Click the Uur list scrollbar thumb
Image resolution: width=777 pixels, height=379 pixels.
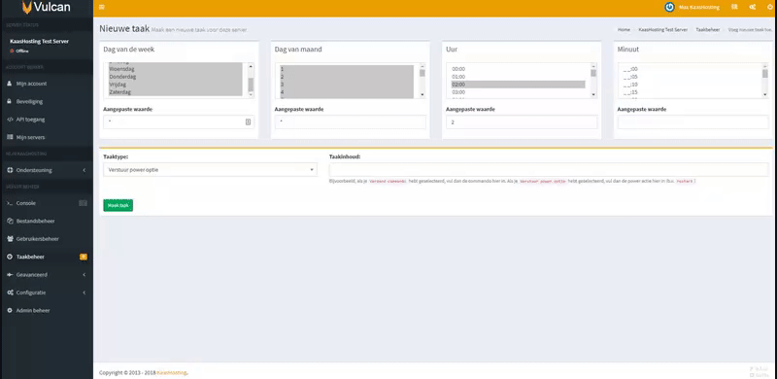click(593, 73)
